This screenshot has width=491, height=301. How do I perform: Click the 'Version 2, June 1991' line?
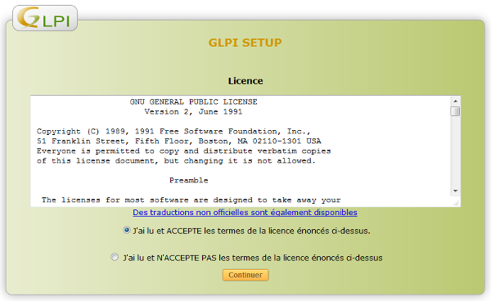[x=193, y=112]
